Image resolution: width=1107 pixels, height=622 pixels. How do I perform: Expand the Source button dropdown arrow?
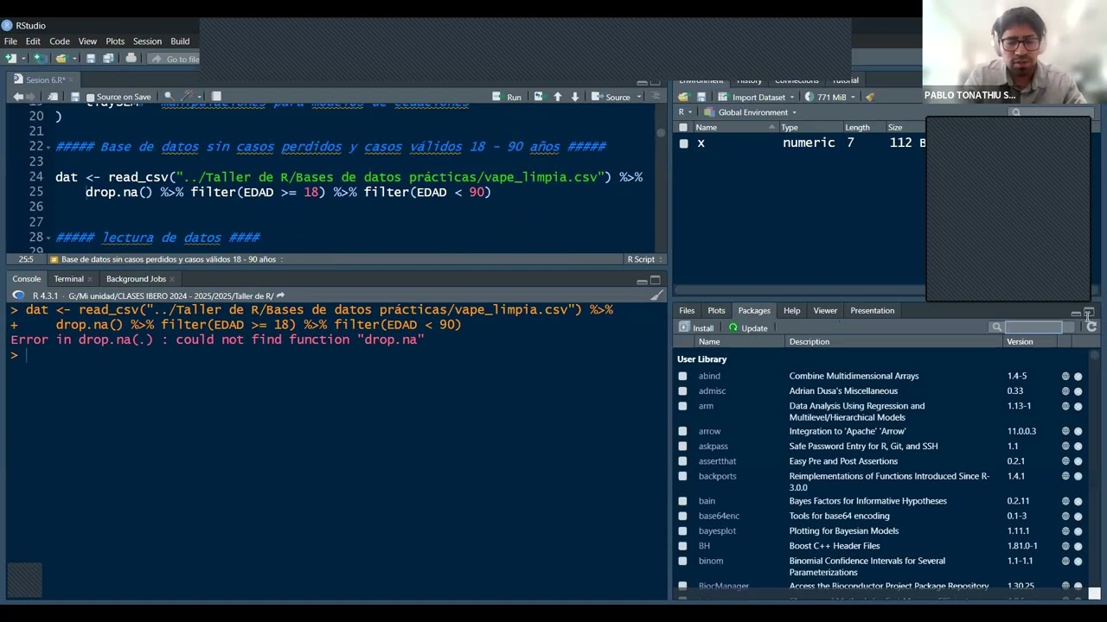coord(638,97)
